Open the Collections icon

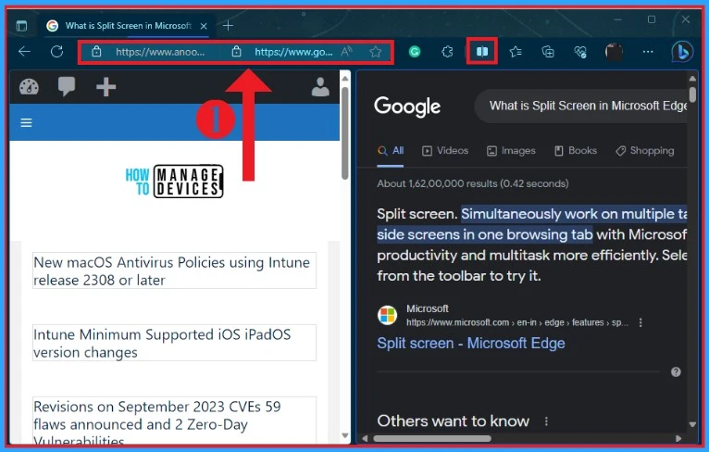pos(548,52)
